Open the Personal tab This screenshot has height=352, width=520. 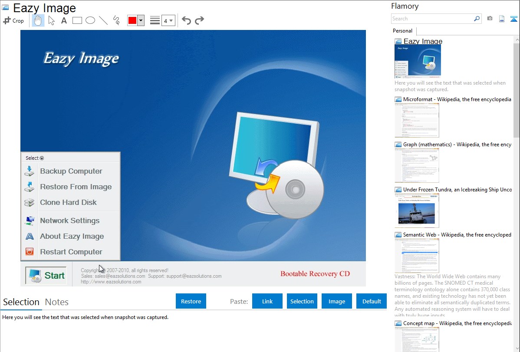click(403, 31)
